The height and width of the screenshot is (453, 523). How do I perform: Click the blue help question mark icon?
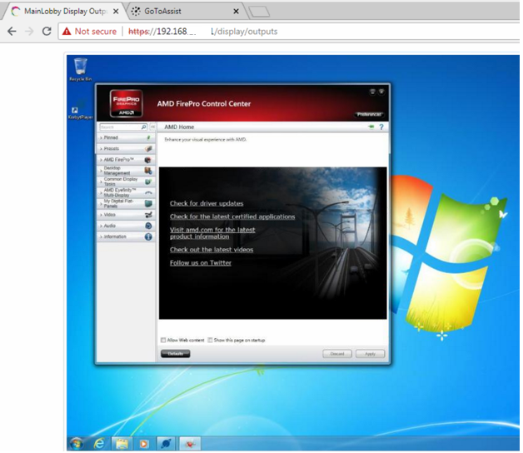(x=381, y=127)
